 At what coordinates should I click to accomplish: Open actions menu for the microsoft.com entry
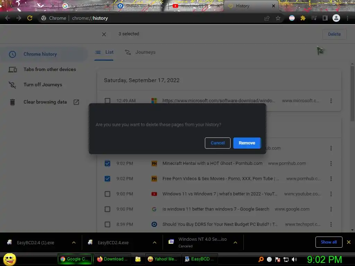(x=331, y=101)
